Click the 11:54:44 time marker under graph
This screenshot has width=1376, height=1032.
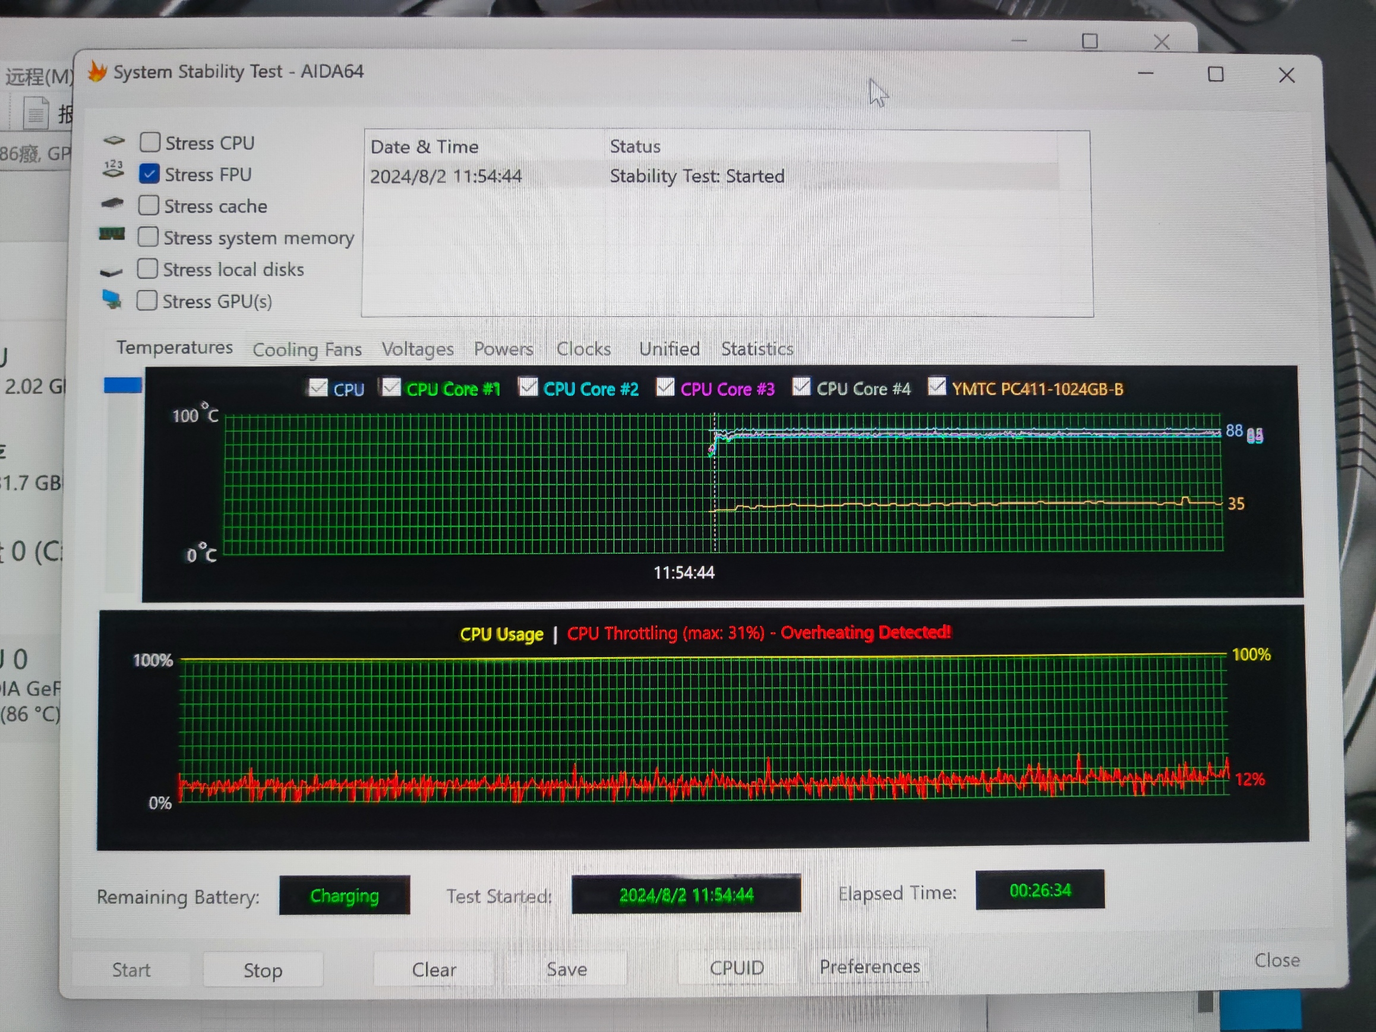tap(684, 572)
